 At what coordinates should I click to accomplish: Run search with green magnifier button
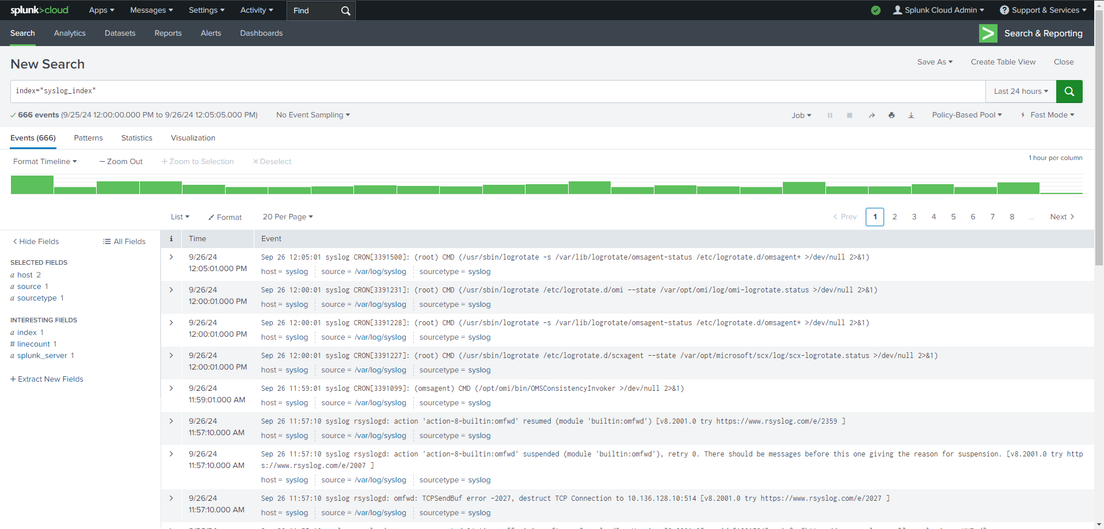point(1069,91)
